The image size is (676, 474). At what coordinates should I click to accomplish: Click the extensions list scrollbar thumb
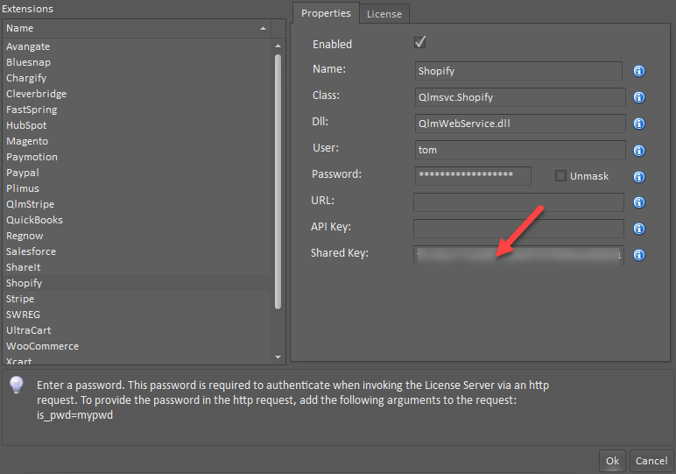pos(278,181)
